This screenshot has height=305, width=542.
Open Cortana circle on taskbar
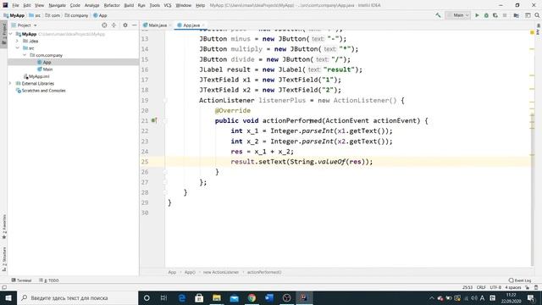pos(147,297)
